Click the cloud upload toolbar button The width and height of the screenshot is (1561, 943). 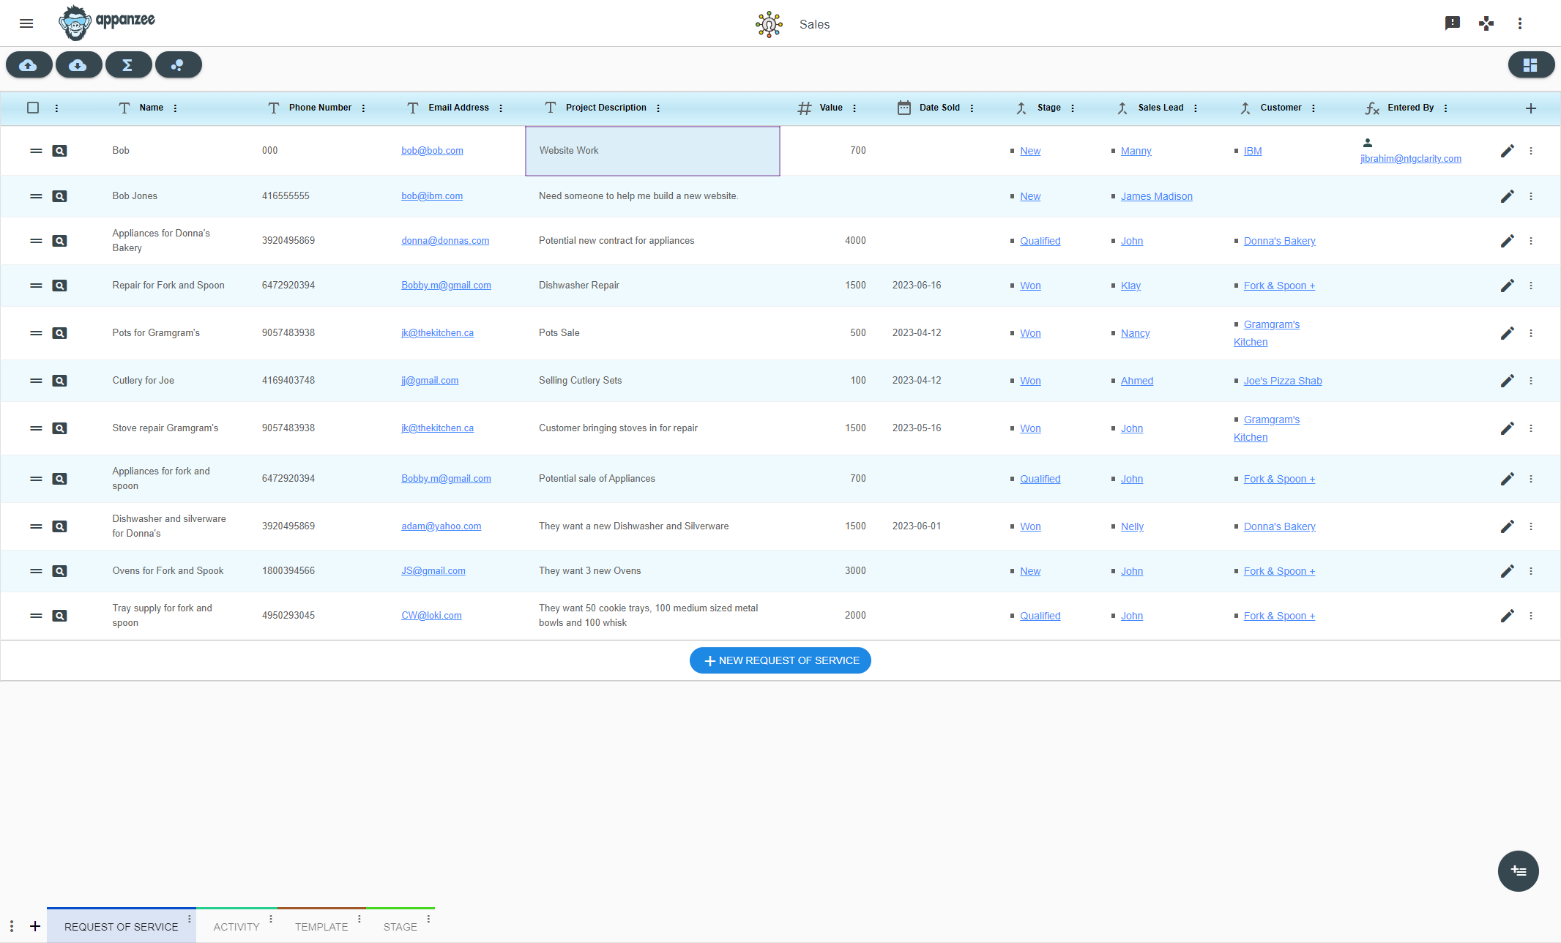point(29,65)
